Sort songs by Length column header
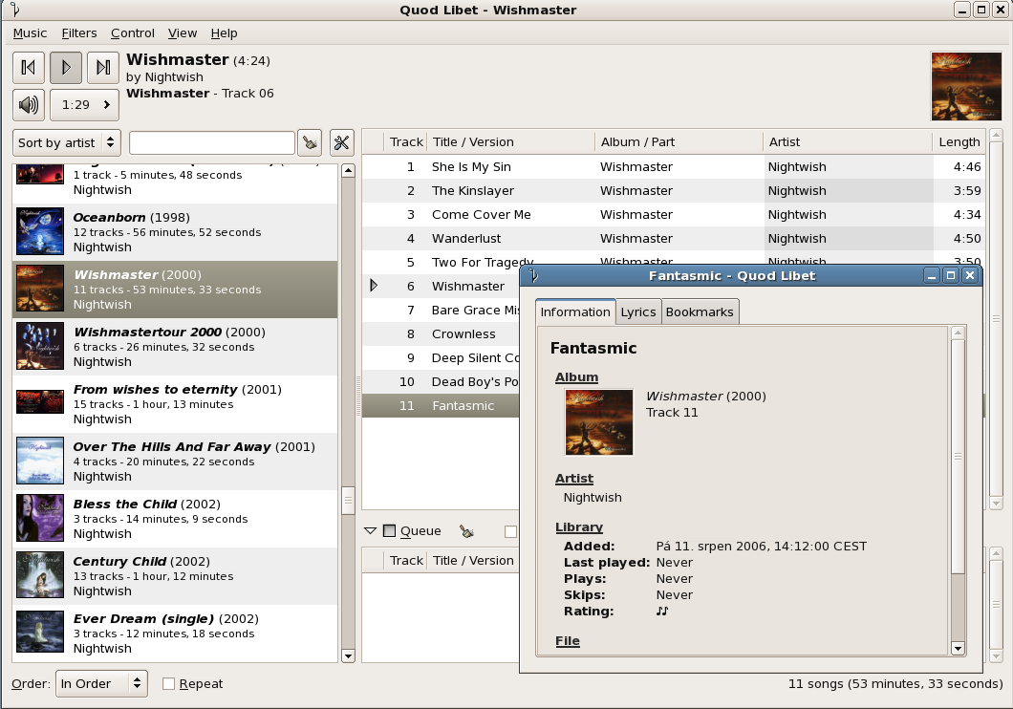This screenshot has width=1013, height=709. point(959,142)
